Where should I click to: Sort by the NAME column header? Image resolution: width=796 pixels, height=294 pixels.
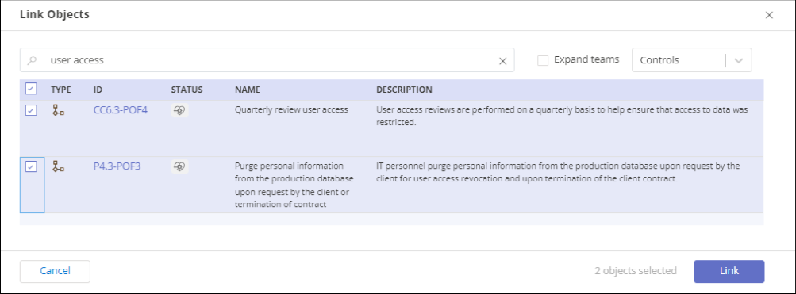(x=248, y=90)
